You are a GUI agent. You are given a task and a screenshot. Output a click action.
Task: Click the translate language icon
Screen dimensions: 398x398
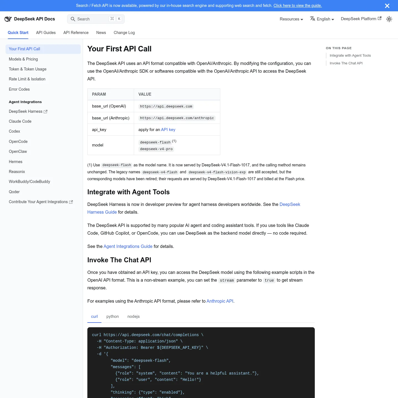(313, 19)
